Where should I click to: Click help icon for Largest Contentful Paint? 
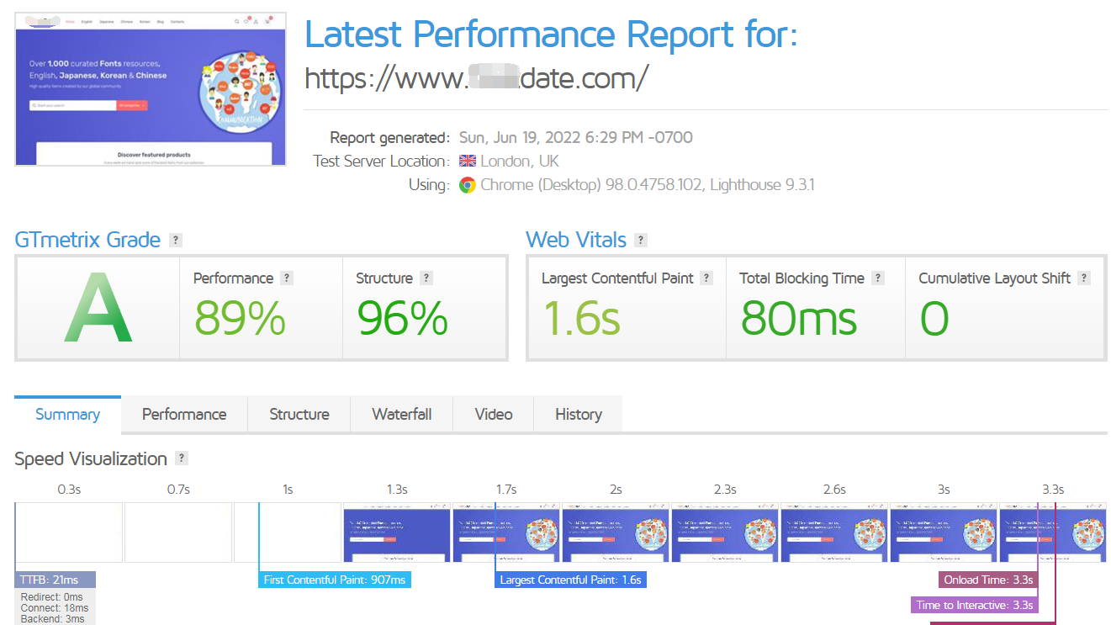(x=706, y=278)
